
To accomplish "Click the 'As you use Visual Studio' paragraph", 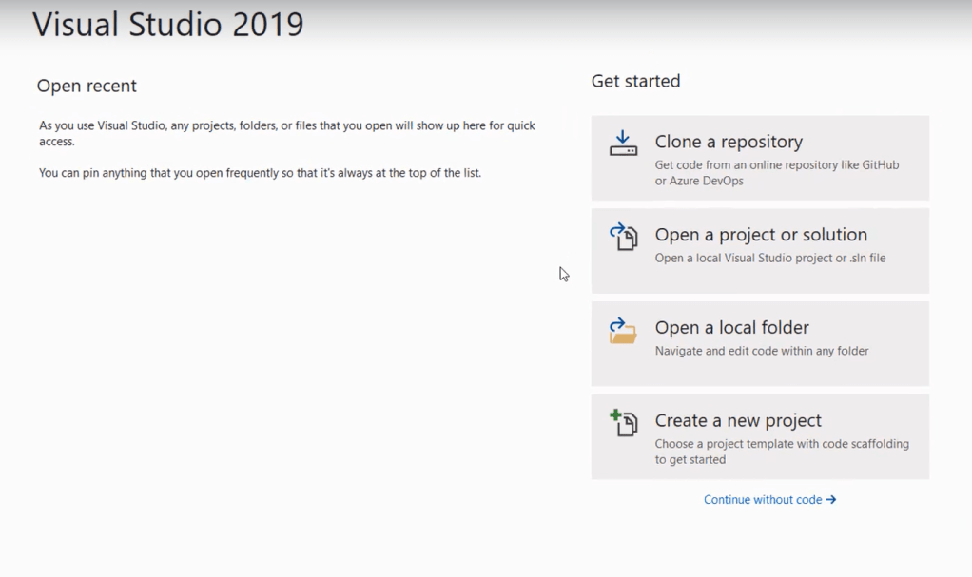I will 287,133.
